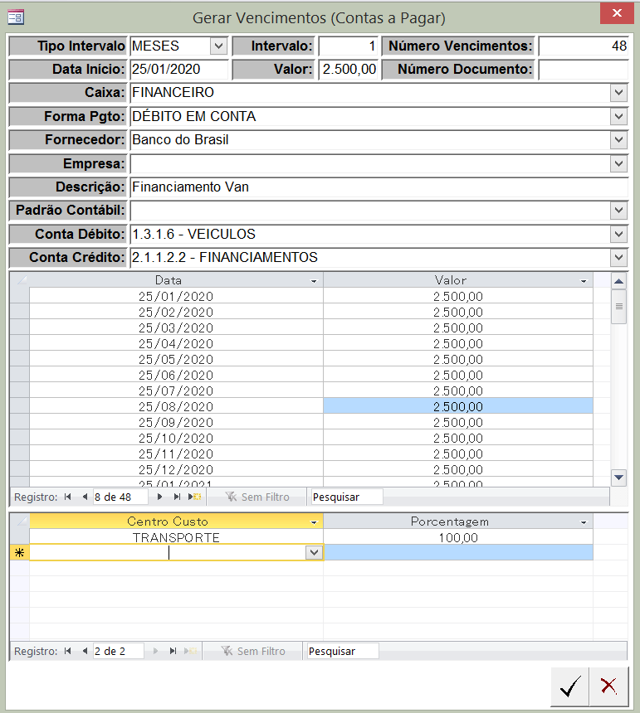Open the Fornecedor dropdown list
This screenshot has width=640, height=713.
click(x=618, y=140)
